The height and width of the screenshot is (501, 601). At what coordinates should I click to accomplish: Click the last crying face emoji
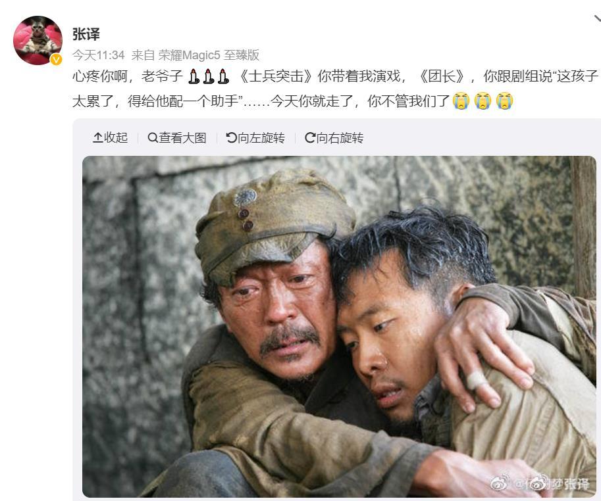click(504, 101)
